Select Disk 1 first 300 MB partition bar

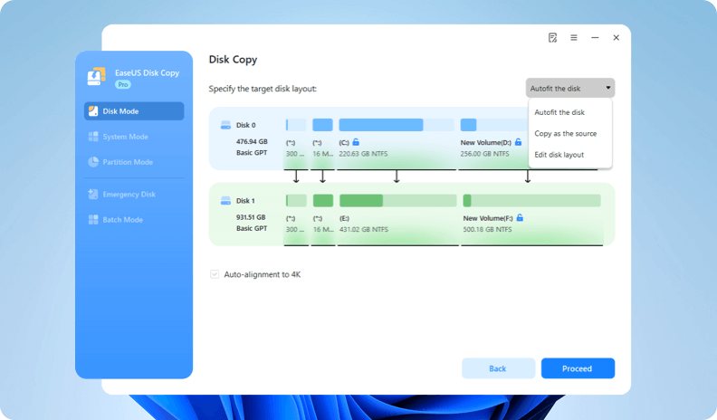(x=296, y=200)
